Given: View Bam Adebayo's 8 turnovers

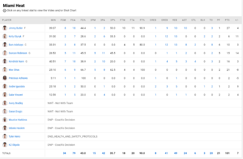Looking at the screenshot, I should (x=212, y=45).
